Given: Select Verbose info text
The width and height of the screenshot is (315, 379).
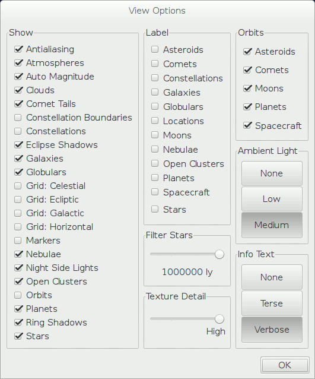Looking at the screenshot, I should 272,330.
